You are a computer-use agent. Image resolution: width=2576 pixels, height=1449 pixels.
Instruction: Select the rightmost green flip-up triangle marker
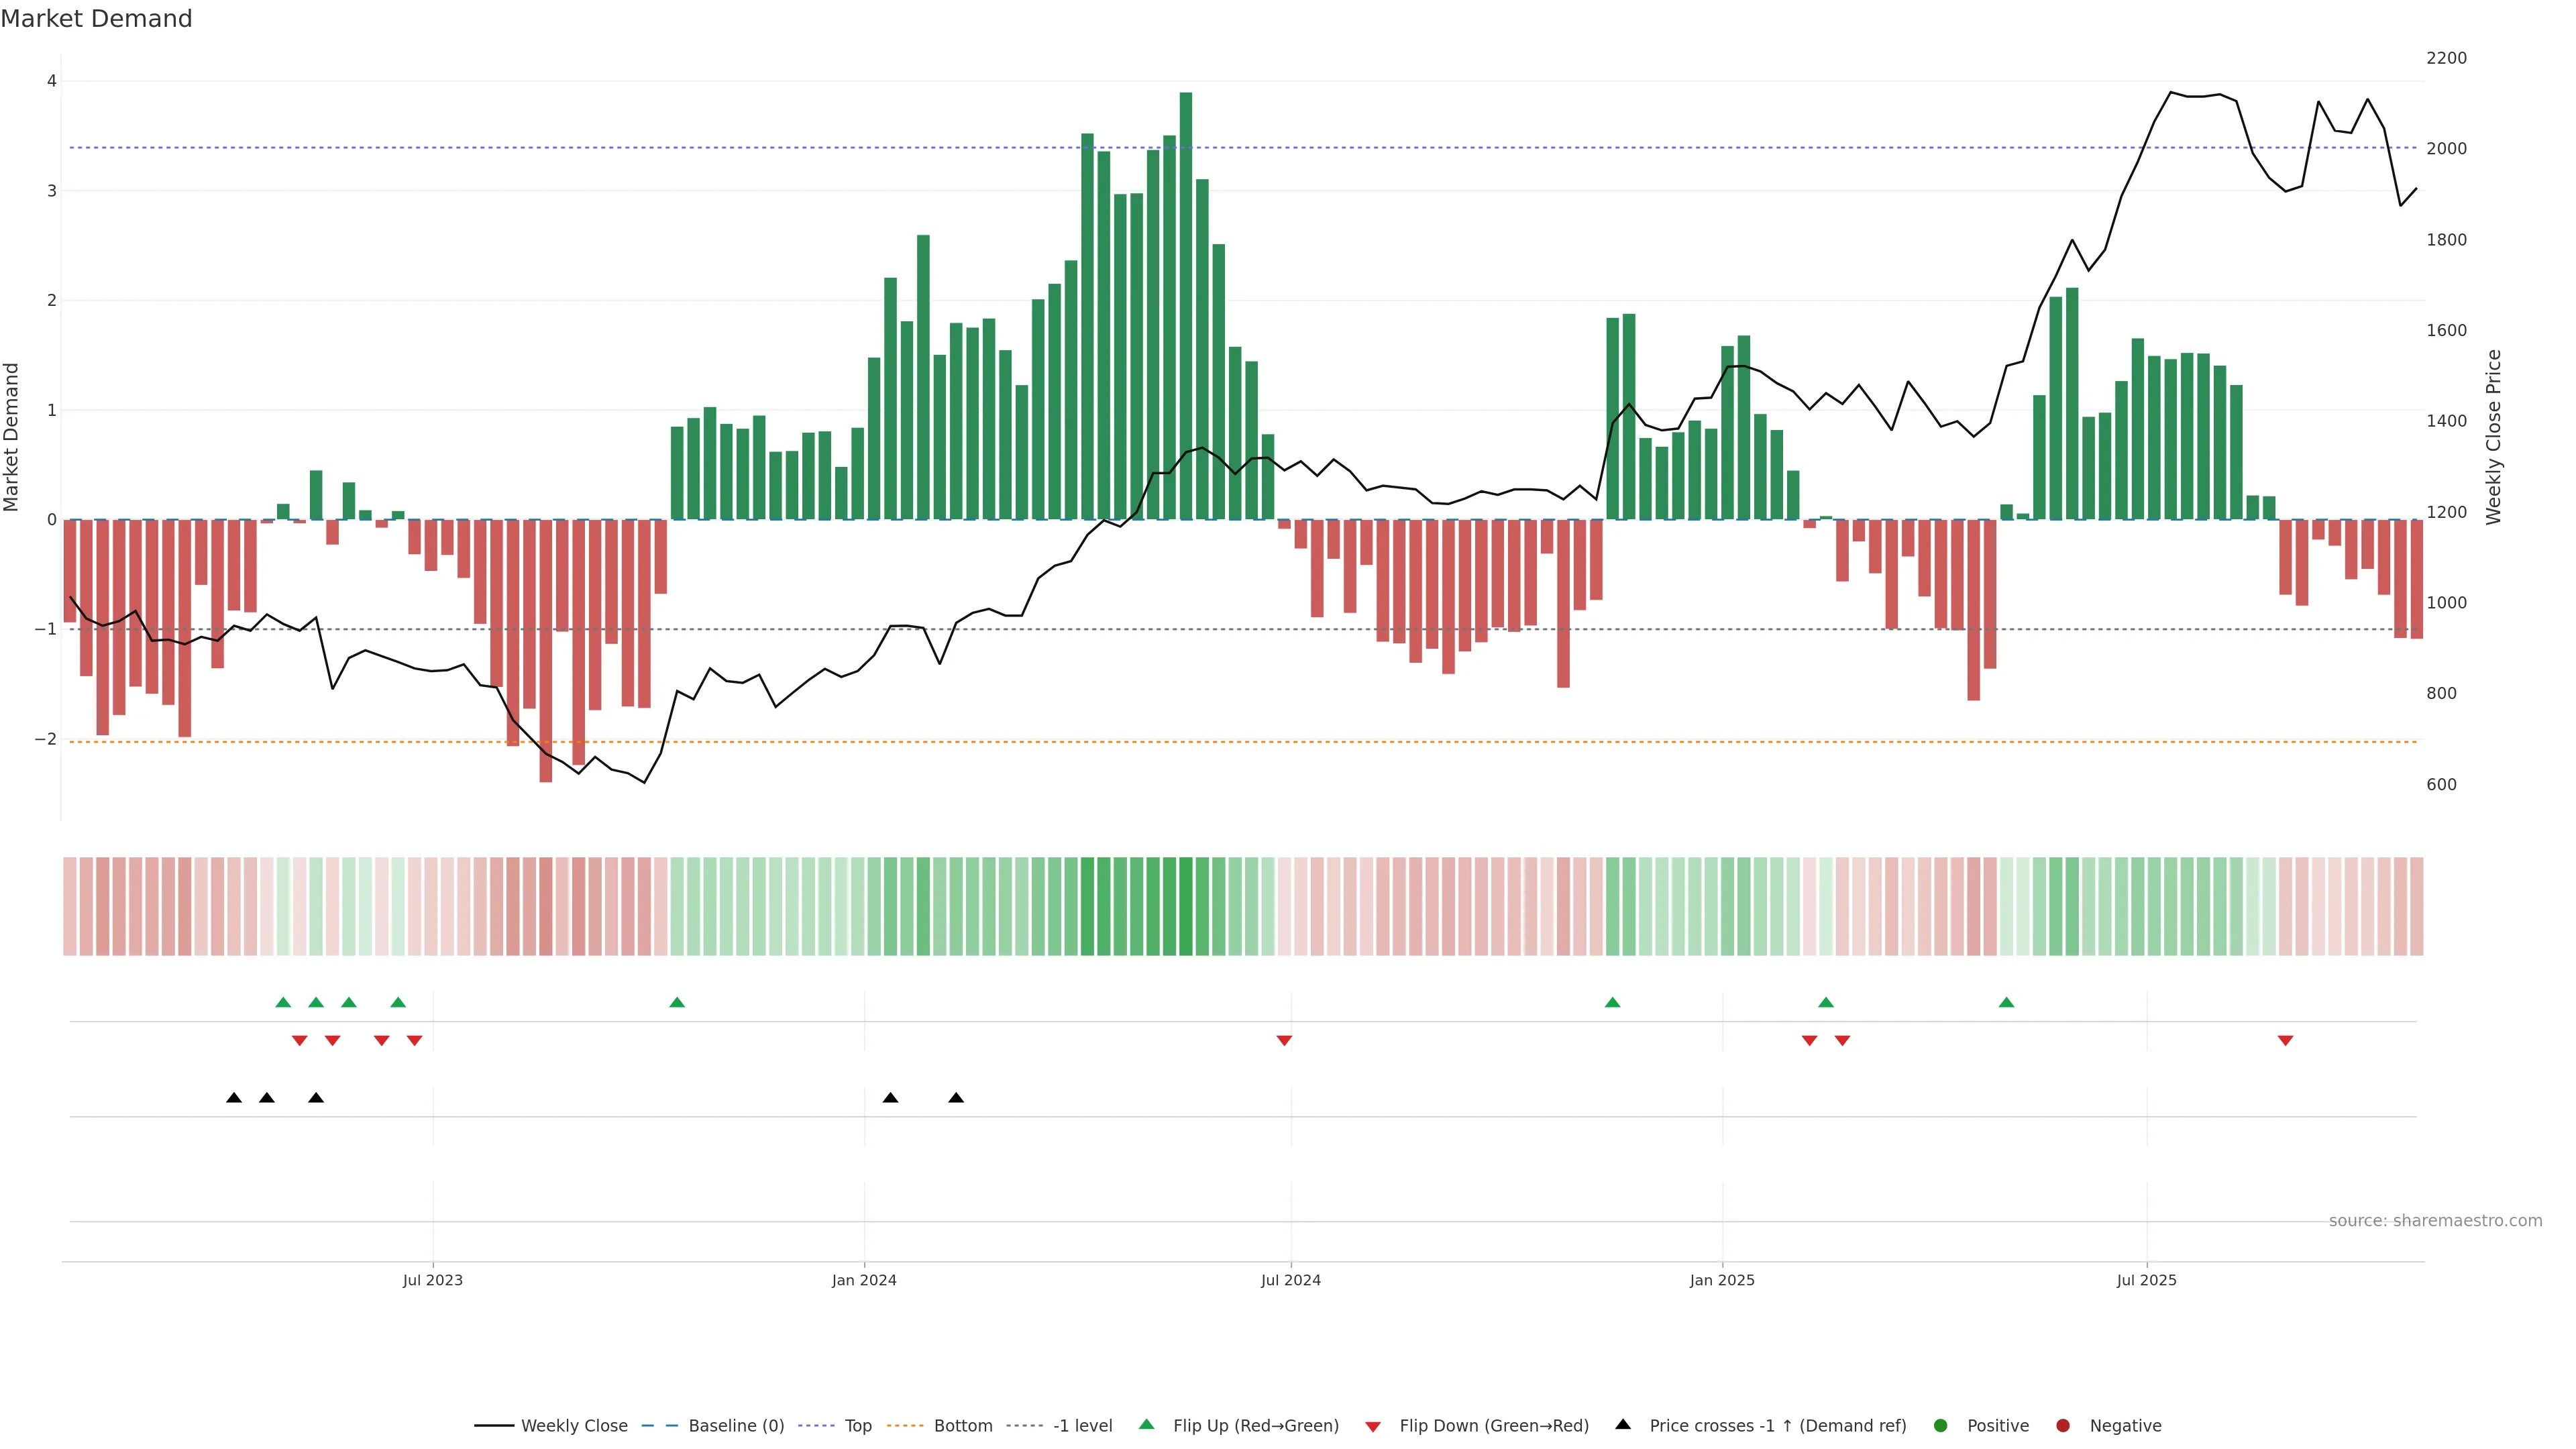click(2006, 1002)
